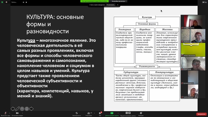Open slide view round button on presentation

(22, 109)
